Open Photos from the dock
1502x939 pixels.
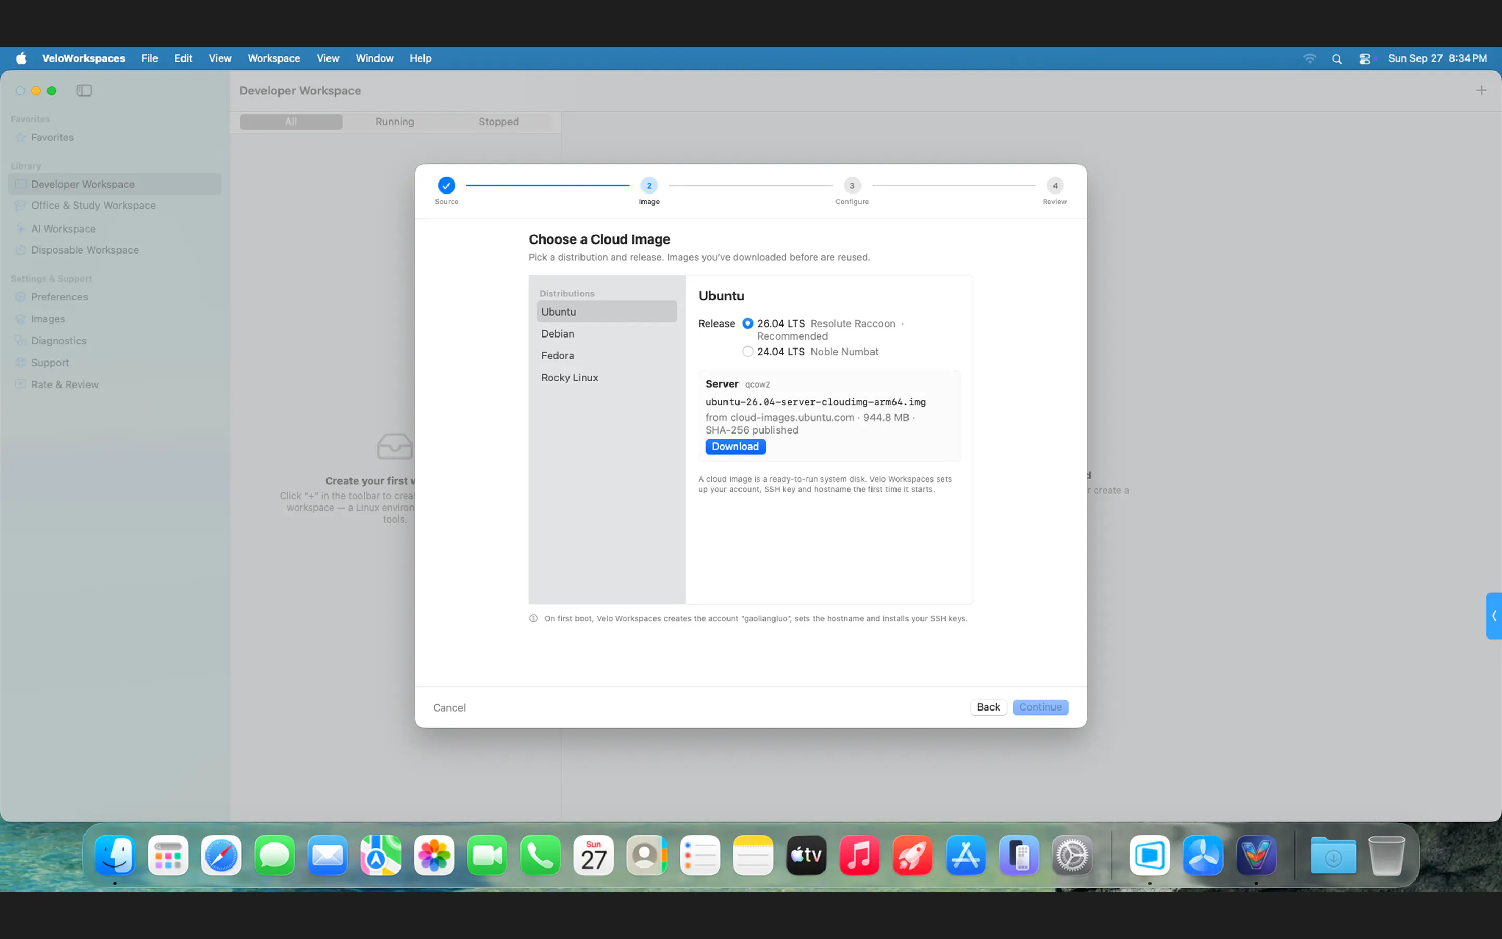(434, 855)
